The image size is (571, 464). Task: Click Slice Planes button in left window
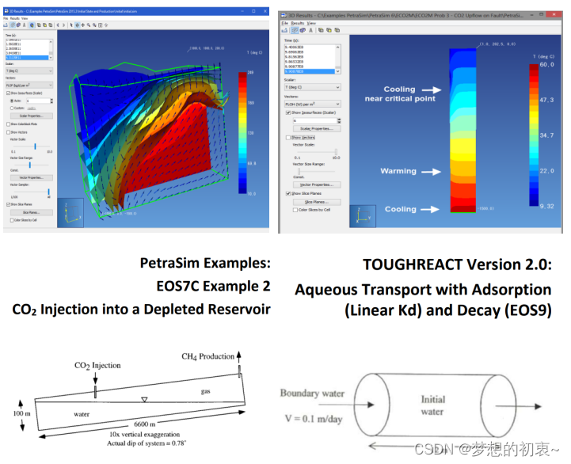click(32, 212)
